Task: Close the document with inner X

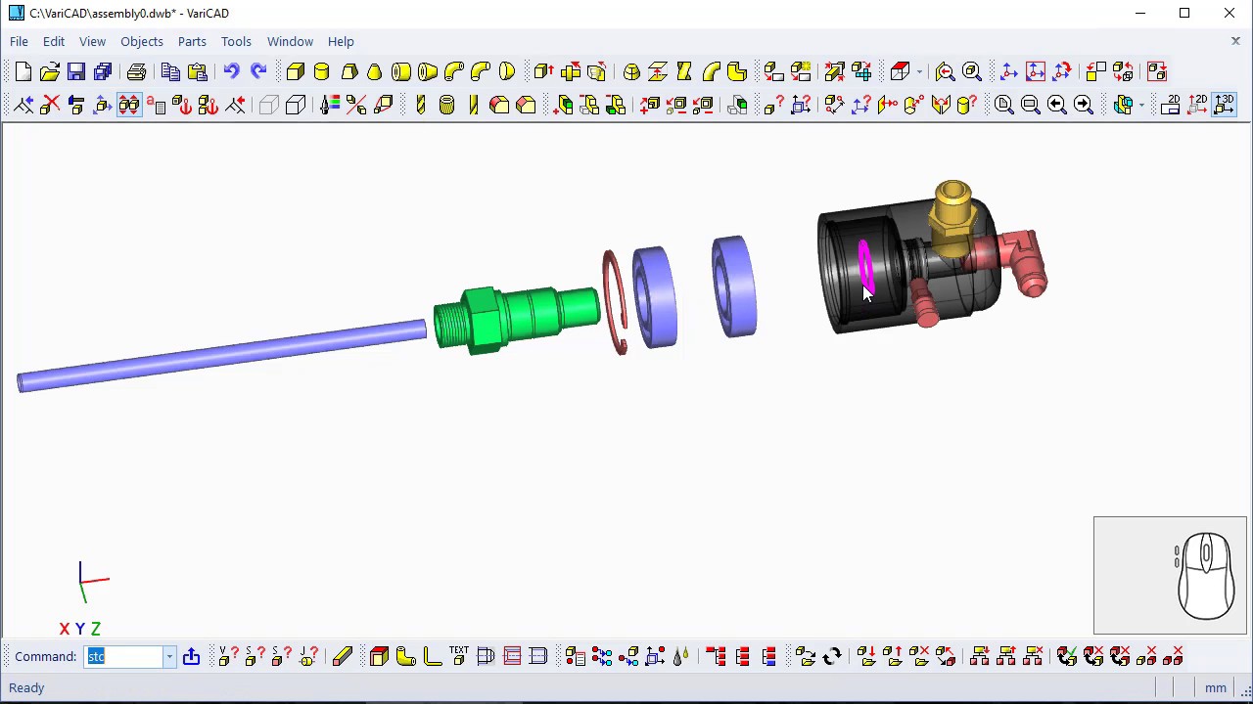Action: [x=1235, y=41]
